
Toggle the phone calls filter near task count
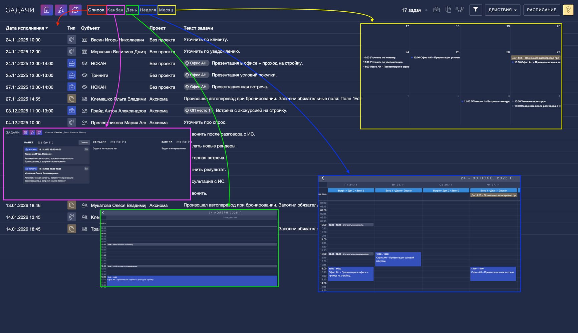[460, 10]
